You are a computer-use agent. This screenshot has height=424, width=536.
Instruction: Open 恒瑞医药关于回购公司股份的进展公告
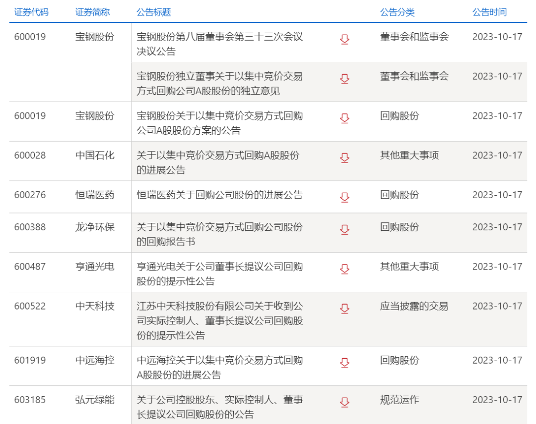click(x=220, y=195)
